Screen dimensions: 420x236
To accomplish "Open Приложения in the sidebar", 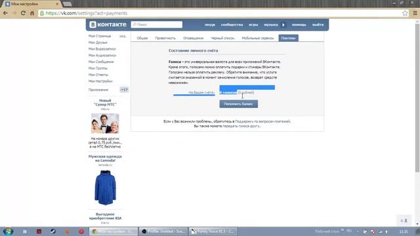I will 98,90.
